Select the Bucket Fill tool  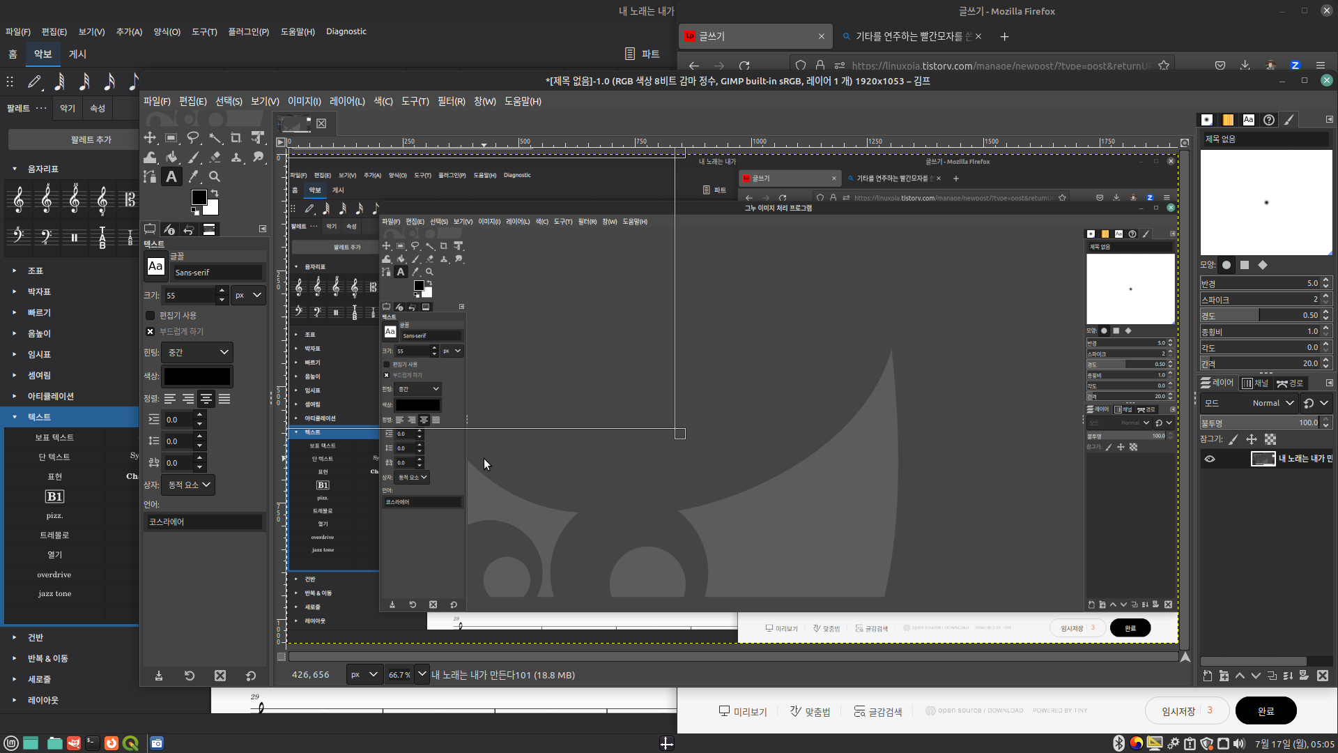tap(171, 157)
